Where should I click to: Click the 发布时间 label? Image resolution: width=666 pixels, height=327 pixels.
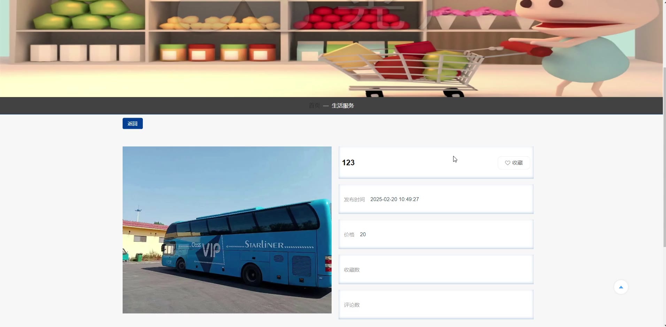[x=354, y=199]
